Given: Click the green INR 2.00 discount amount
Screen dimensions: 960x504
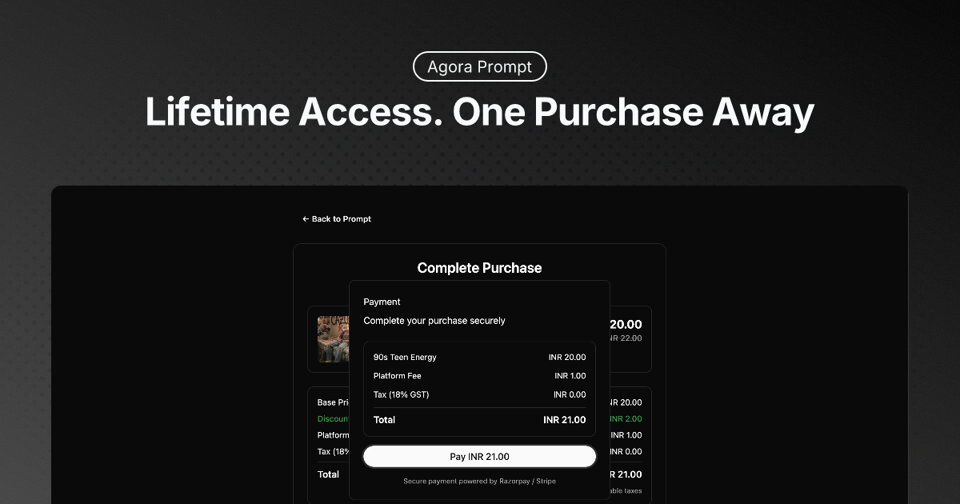Looking at the screenshot, I should [626, 419].
